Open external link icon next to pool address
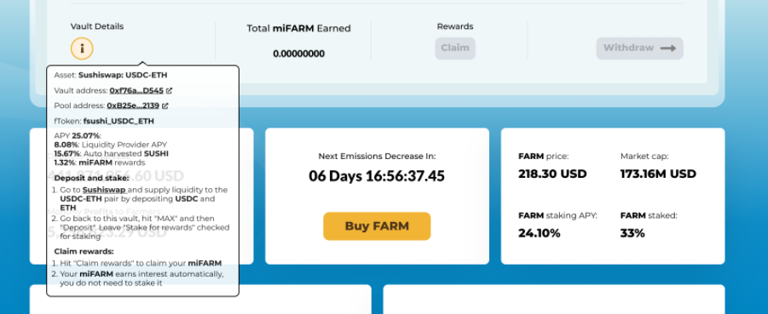 (x=165, y=106)
